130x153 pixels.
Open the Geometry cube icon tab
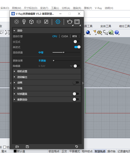pos(31,22)
